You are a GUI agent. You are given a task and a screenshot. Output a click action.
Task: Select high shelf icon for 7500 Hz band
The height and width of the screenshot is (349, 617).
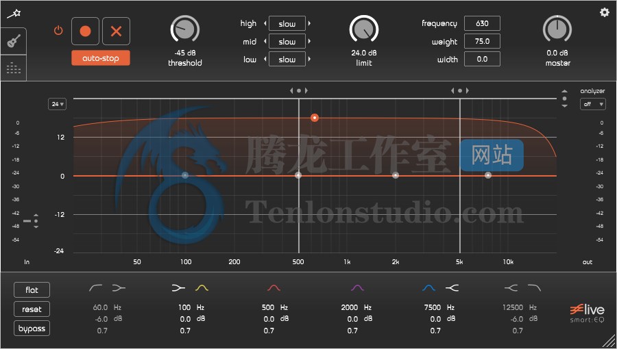click(x=452, y=288)
